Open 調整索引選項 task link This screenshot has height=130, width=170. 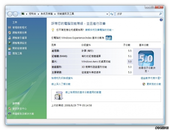click(19, 38)
